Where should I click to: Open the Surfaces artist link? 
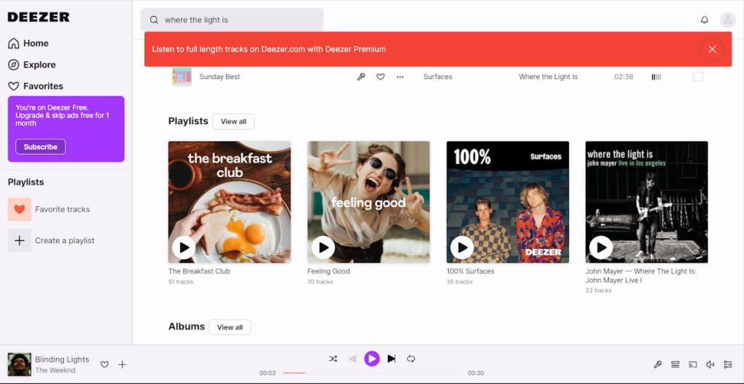[x=437, y=77]
